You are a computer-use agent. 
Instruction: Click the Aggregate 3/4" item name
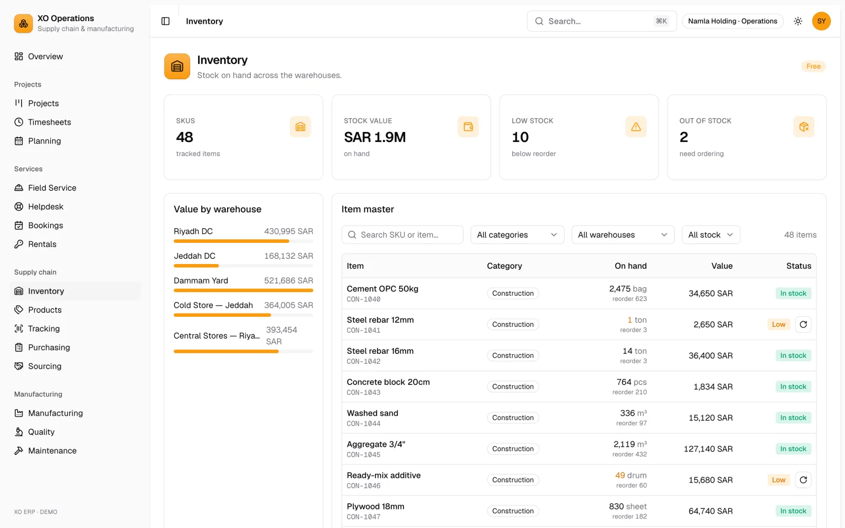[x=376, y=445]
